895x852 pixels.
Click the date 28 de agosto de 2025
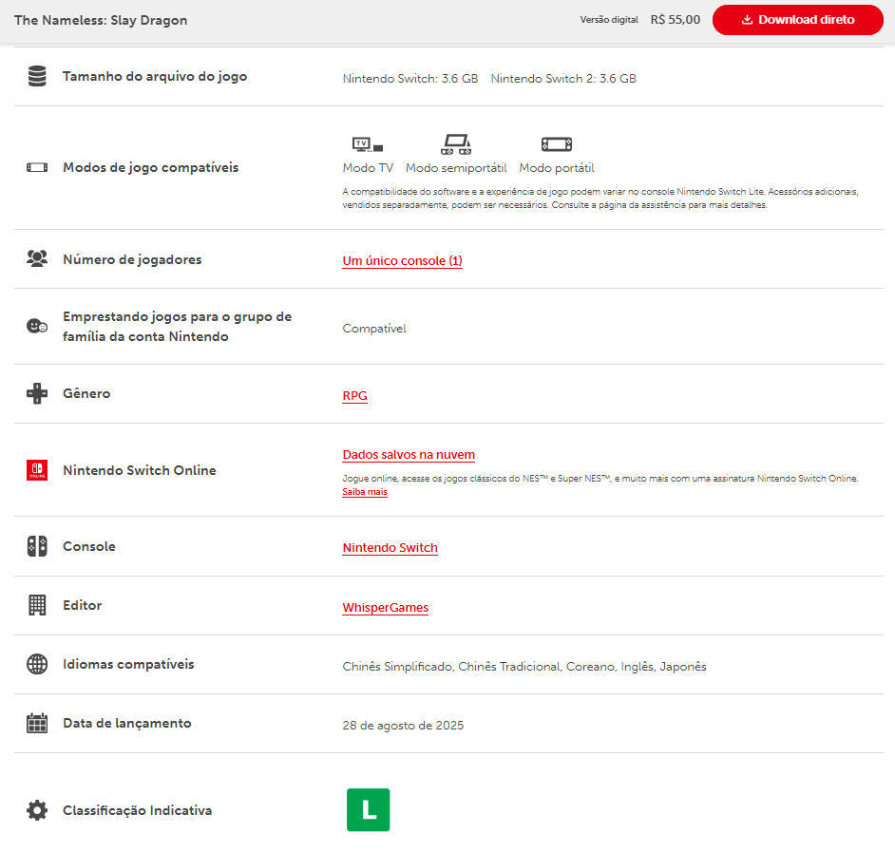[403, 726]
